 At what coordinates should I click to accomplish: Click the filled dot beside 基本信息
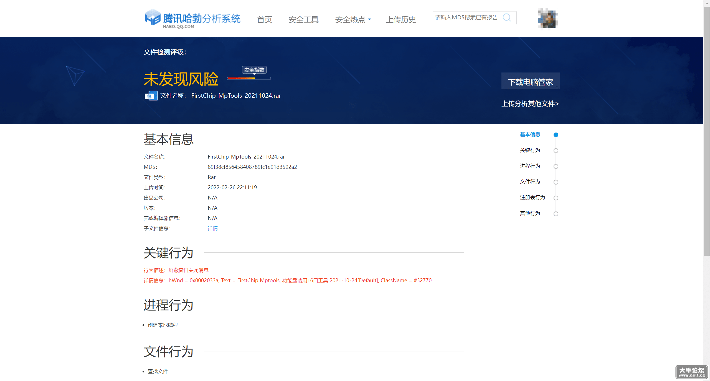(556, 135)
